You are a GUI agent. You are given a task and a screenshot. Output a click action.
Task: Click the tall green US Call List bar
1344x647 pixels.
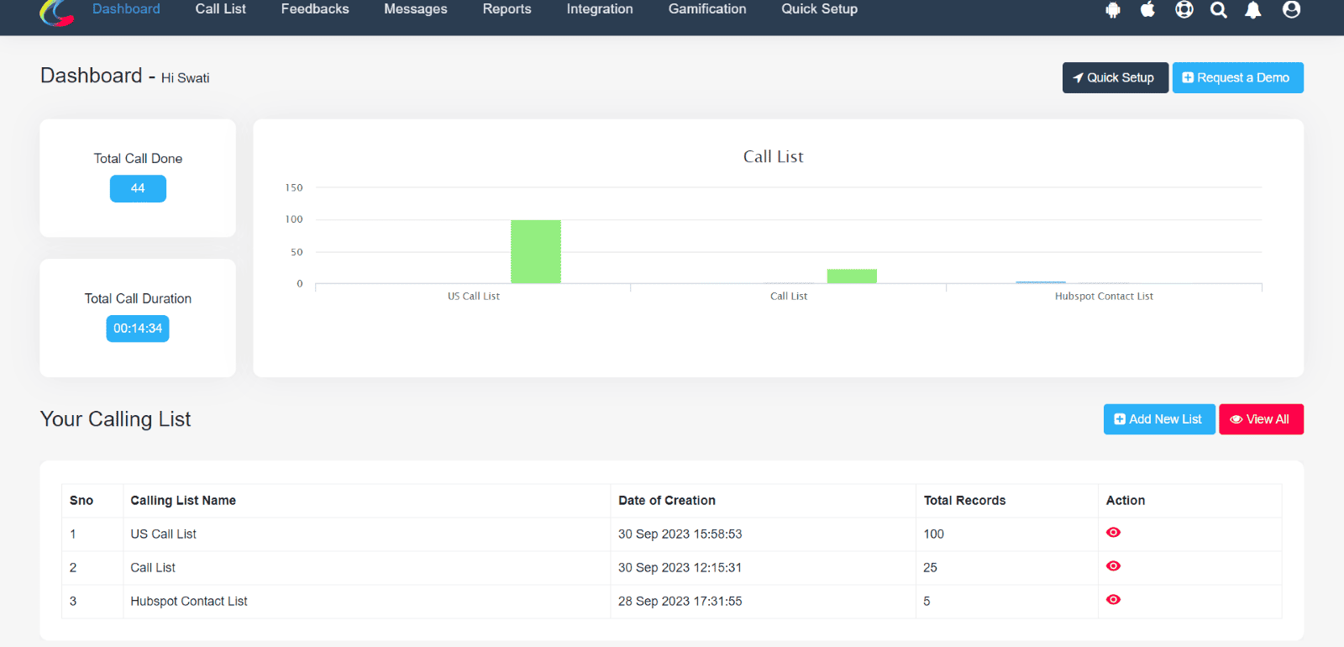coord(535,252)
